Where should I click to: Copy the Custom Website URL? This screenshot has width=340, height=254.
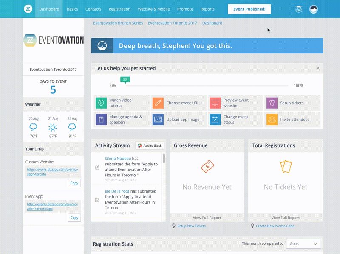point(74,183)
